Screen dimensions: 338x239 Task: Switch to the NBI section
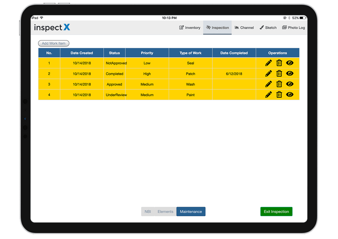tap(147, 212)
